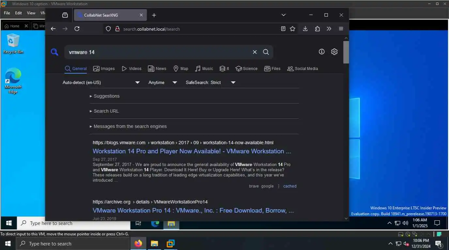Reload the search.collabnet.local page
The image size is (449, 250).
point(77,29)
